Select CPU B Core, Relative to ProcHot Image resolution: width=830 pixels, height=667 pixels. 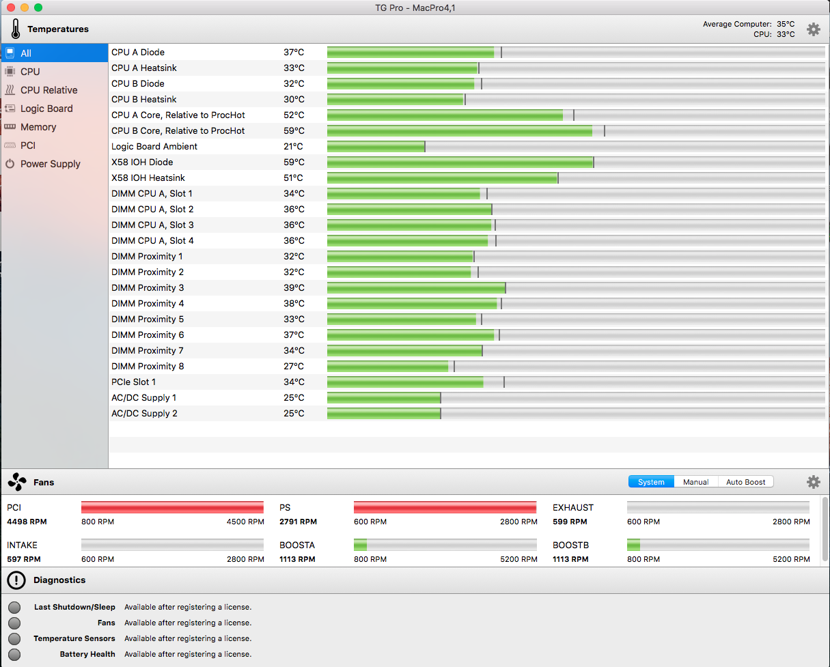469,130
